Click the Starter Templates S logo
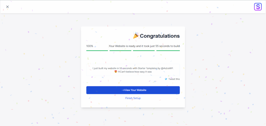 click(258, 7)
